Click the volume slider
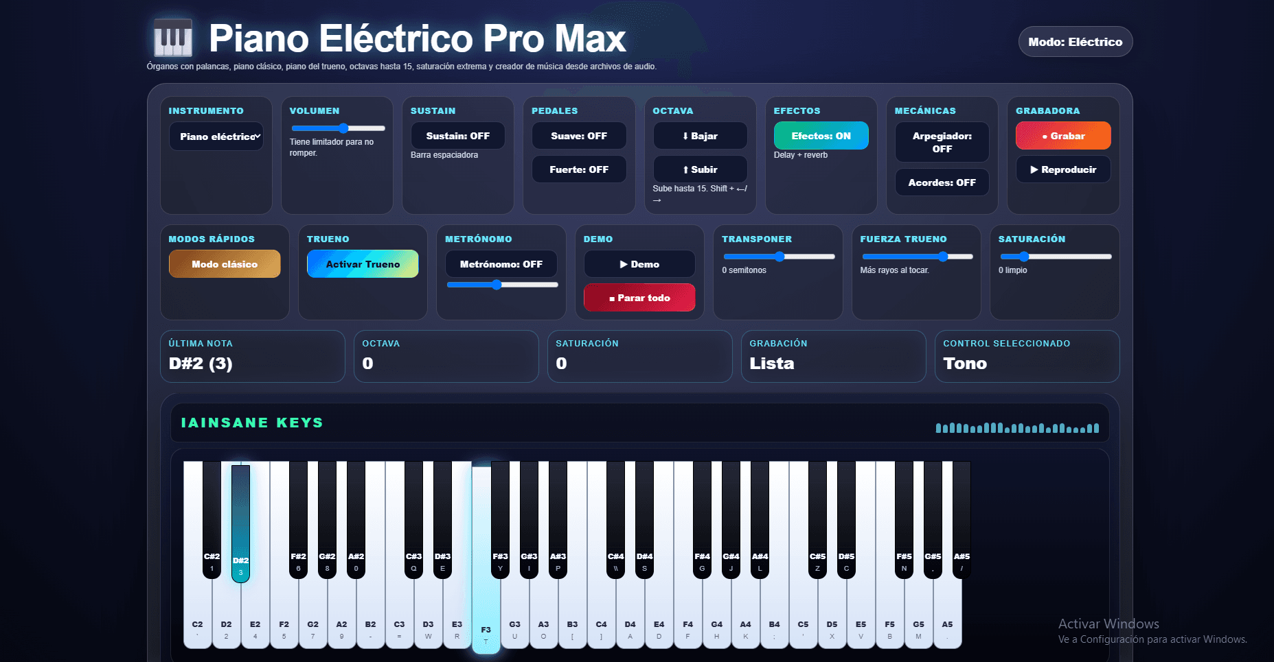 (338, 128)
